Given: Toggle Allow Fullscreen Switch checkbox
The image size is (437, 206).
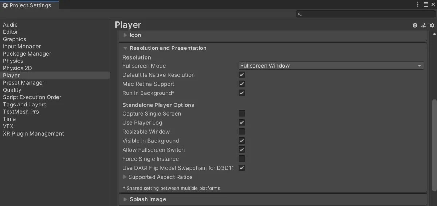Looking at the screenshot, I should (x=241, y=150).
